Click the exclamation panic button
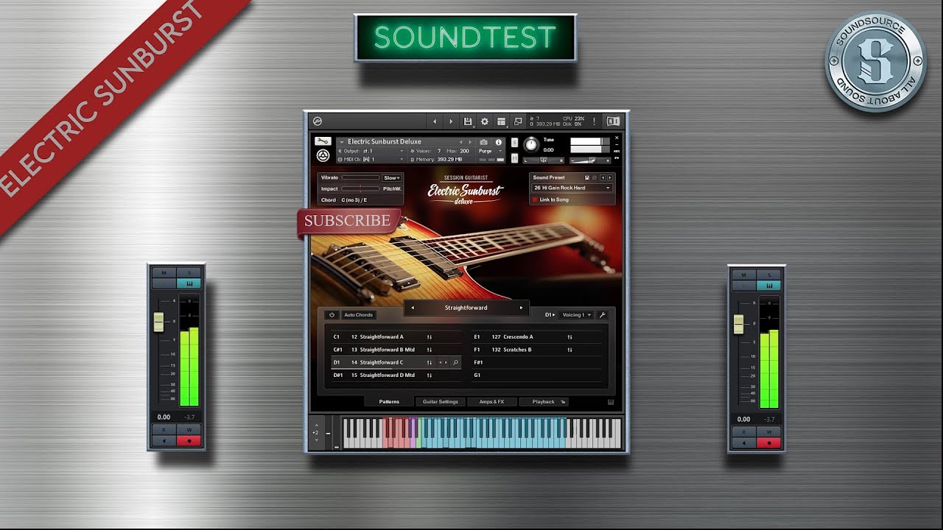Screen dimensions: 943x530 594,121
